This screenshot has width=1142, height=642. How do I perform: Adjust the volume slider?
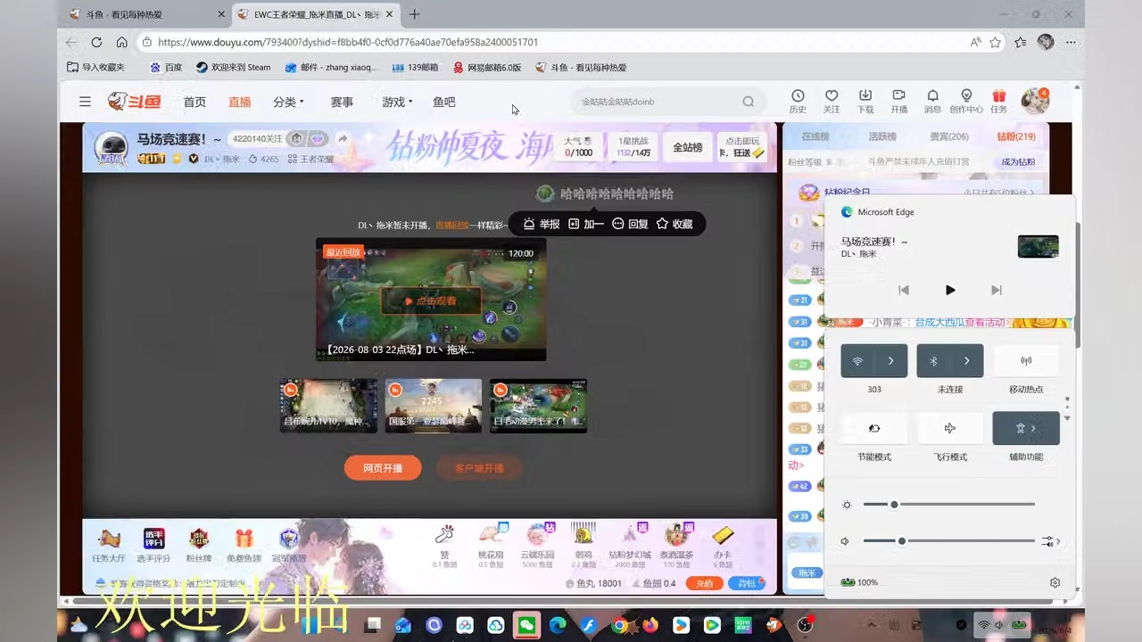(949, 541)
